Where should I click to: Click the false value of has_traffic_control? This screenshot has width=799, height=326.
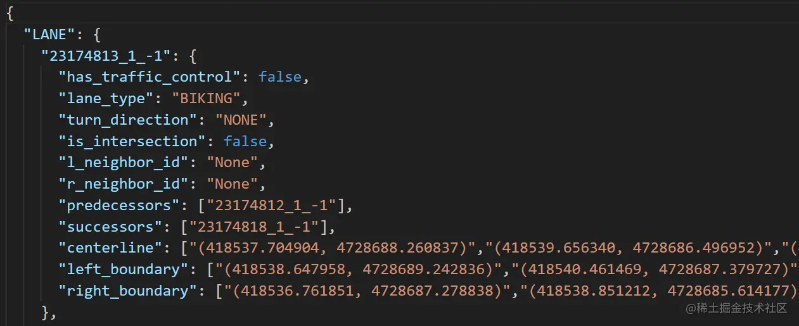279,77
